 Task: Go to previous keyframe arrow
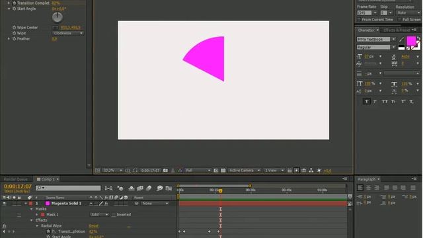4,231
